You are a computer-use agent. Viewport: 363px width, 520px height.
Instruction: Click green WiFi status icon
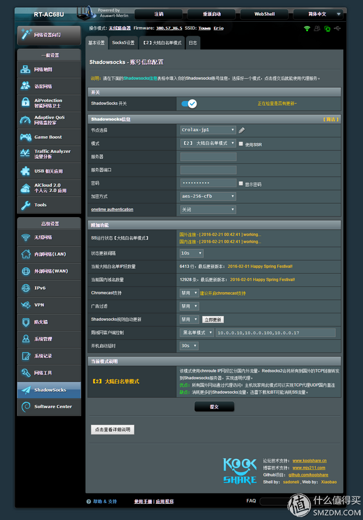307,28
